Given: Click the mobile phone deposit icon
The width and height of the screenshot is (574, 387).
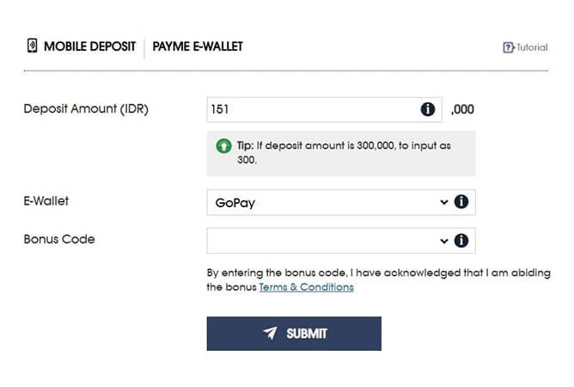Looking at the screenshot, I should pyautogui.click(x=32, y=46).
